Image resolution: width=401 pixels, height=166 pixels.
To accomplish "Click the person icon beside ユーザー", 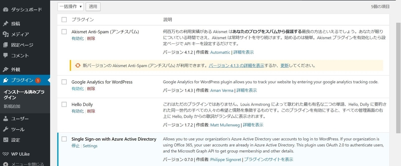I will (5, 119).
